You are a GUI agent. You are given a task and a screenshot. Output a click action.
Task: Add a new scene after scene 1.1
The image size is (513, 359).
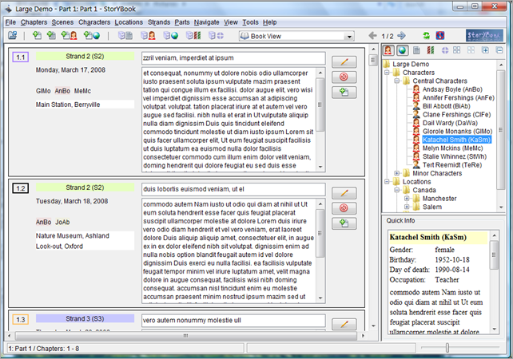point(344,93)
